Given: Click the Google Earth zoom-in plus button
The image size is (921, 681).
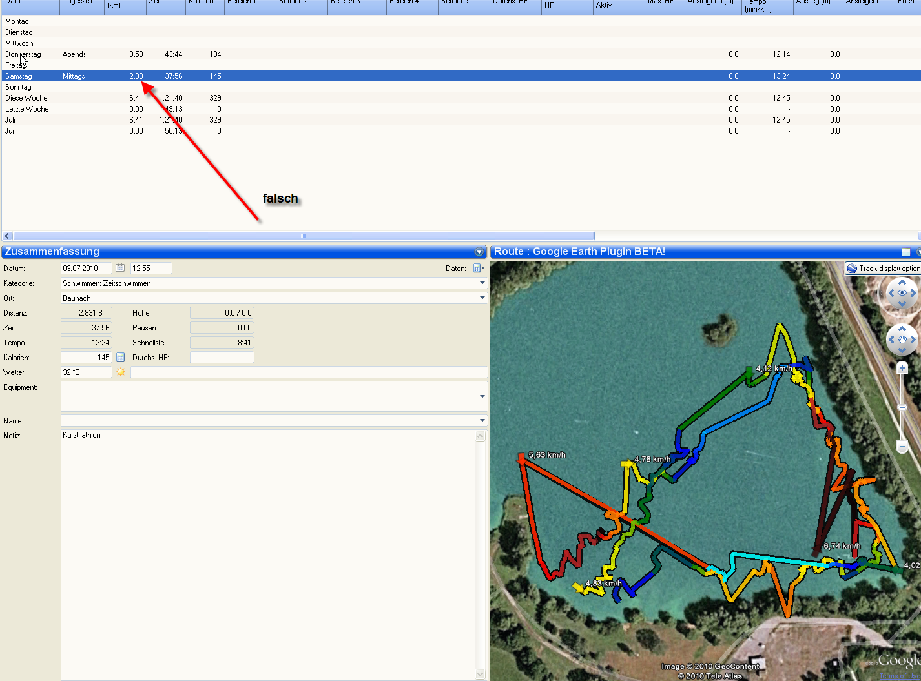Looking at the screenshot, I should [902, 368].
